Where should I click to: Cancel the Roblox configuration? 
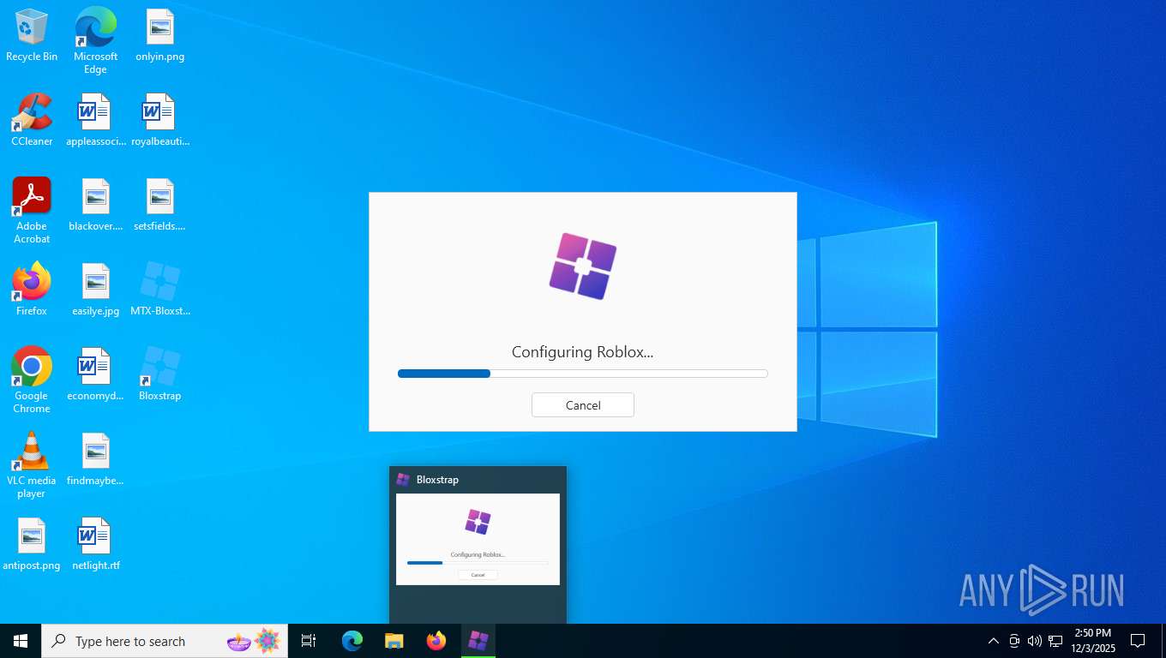point(583,405)
